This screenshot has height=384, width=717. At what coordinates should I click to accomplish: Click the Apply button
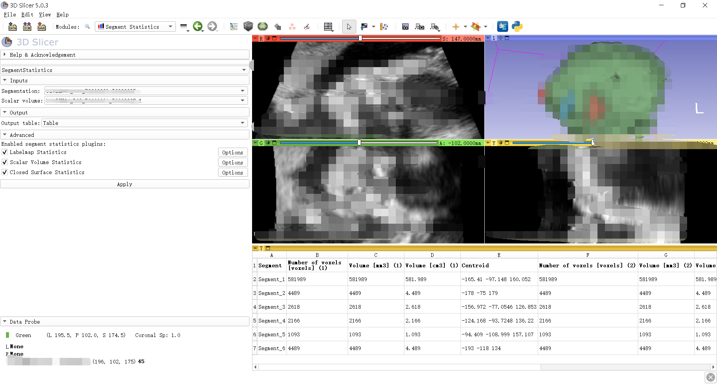[125, 184]
